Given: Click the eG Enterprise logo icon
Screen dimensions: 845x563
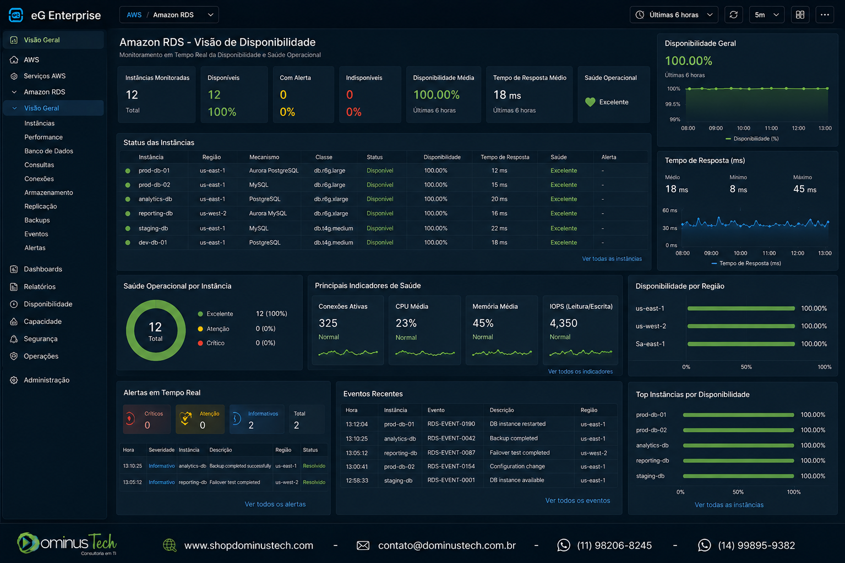Looking at the screenshot, I should click(x=16, y=15).
